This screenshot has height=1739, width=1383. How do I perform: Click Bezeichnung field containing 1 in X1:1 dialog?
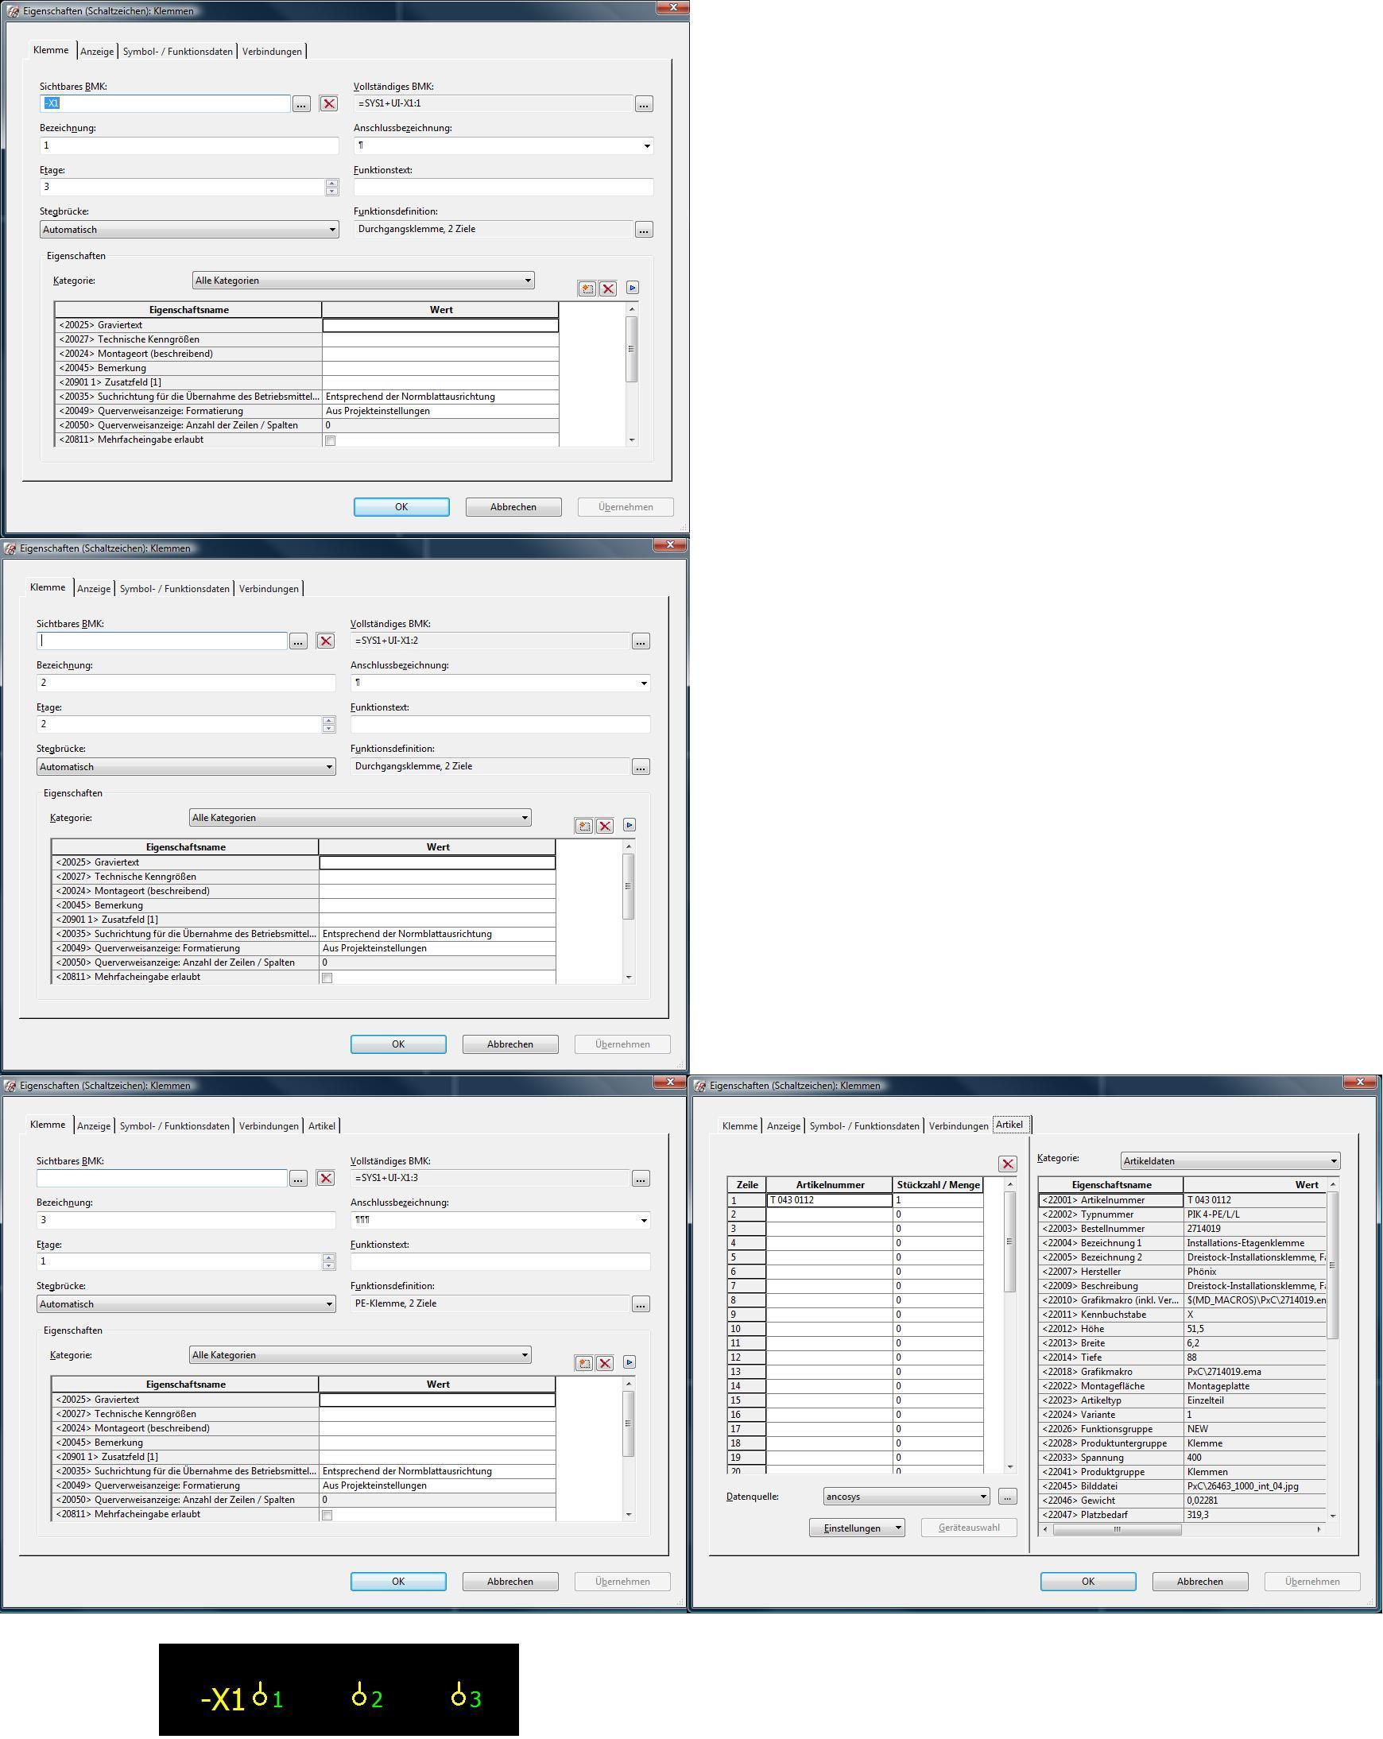click(188, 146)
